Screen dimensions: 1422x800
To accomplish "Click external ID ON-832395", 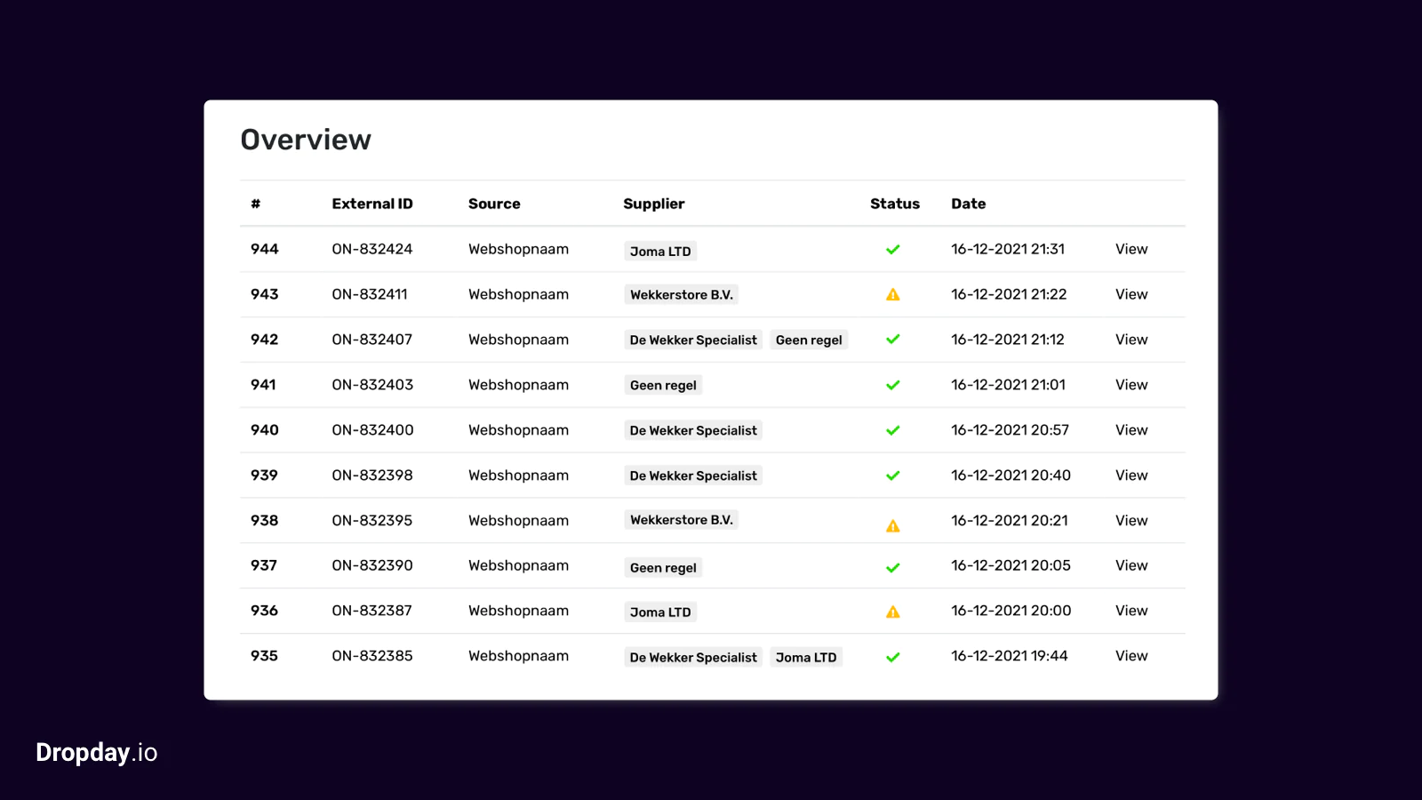I will coord(372,521).
